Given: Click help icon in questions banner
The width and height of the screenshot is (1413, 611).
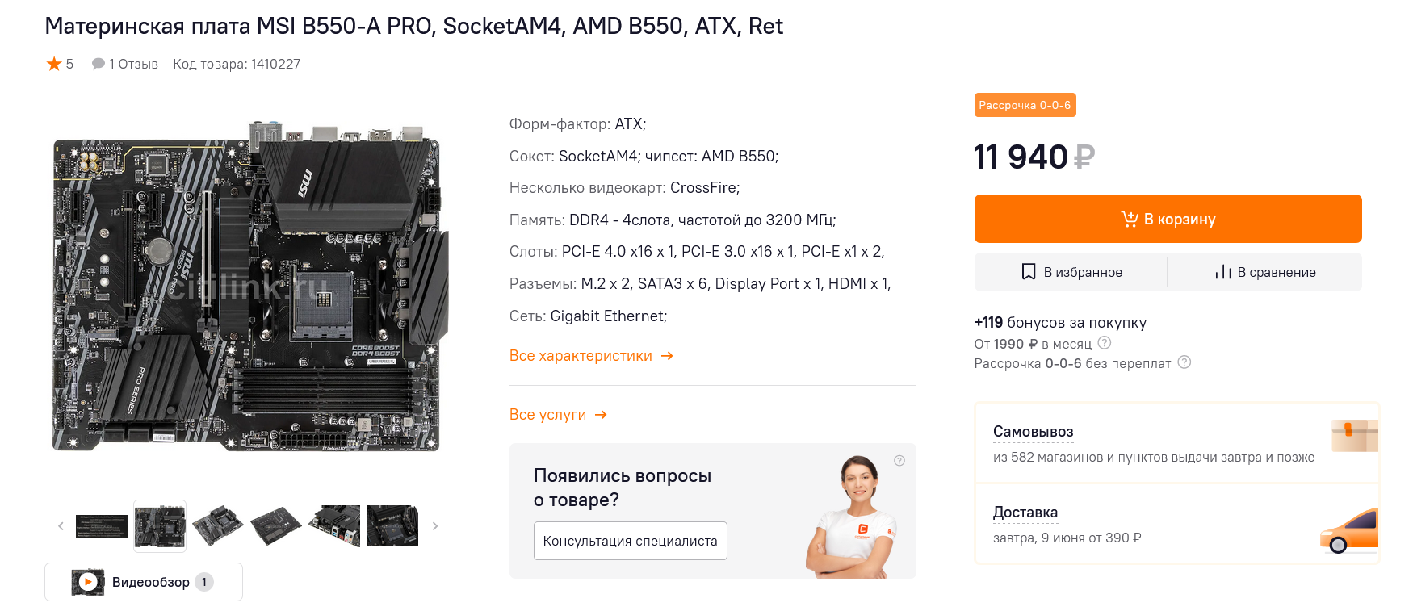Looking at the screenshot, I should pyautogui.click(x=899, y=461).
